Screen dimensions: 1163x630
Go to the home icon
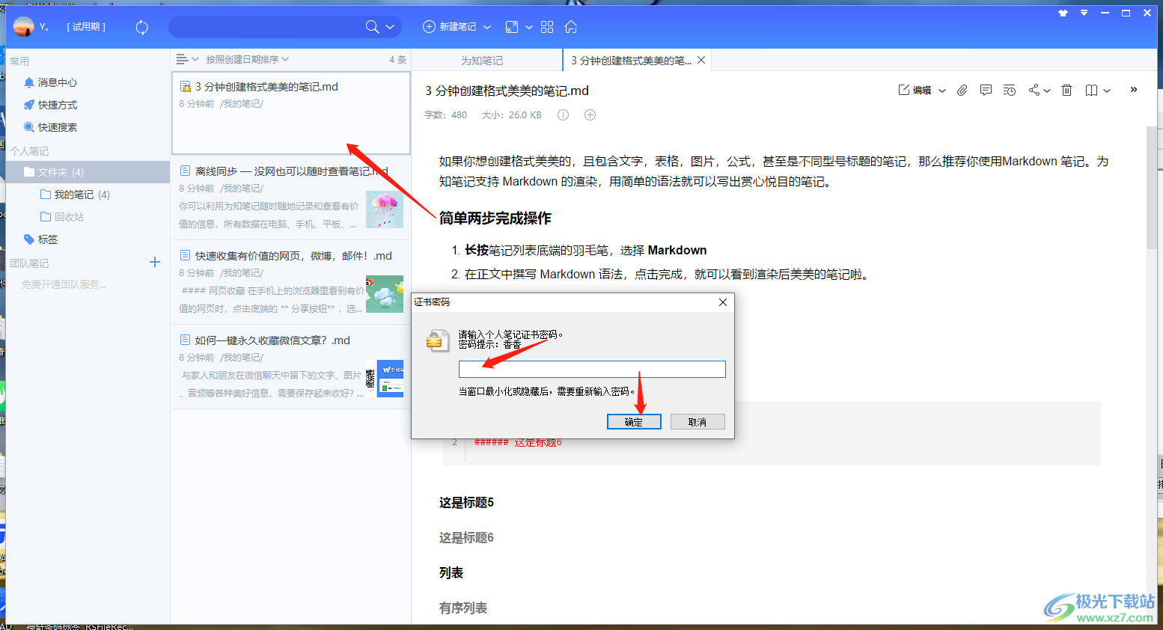571,27
